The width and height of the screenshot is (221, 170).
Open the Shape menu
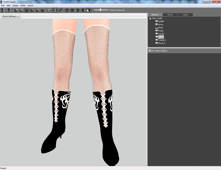tap(15, 6)
